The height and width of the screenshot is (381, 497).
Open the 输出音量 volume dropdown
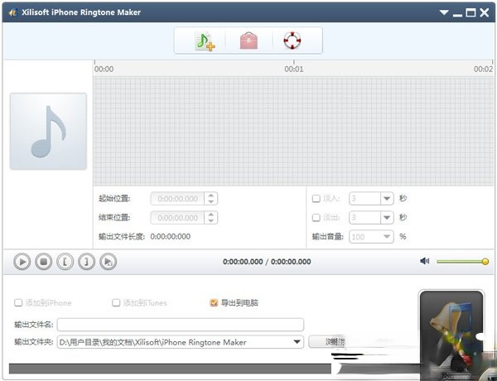(x=387, y=236)
